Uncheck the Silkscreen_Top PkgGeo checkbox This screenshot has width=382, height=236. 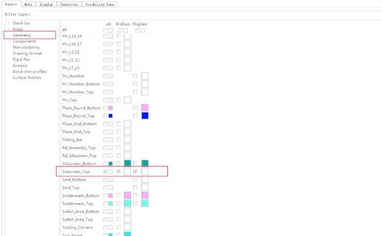click(135, 171)
